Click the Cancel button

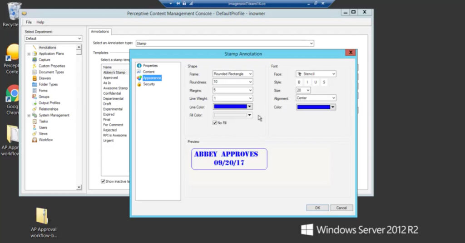coord(341,208)
